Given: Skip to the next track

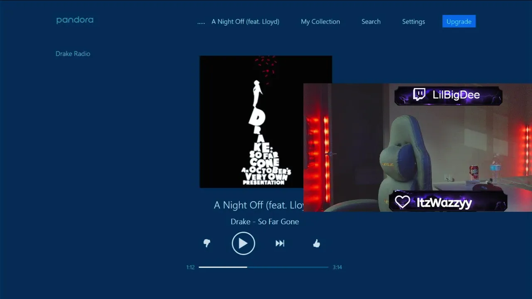Looking at the screenshot, I should [x=280, y=243].
